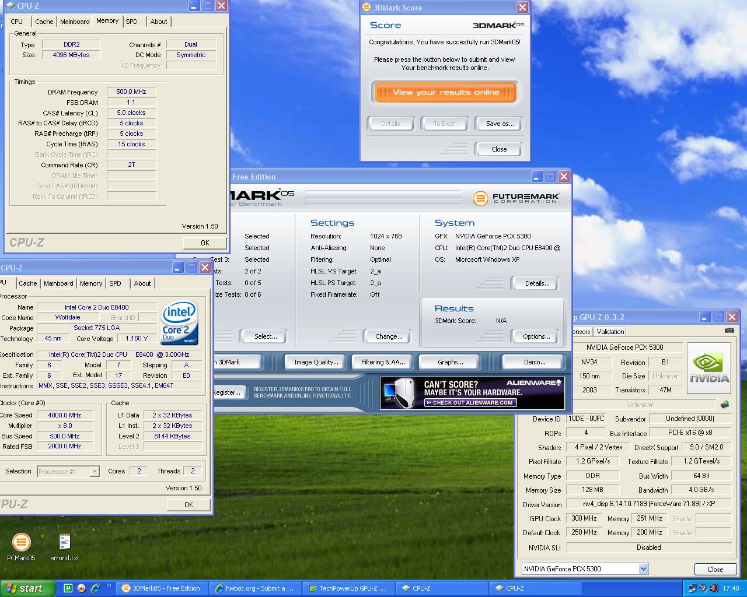747x597 pixels.
Task: Open the Windows start menu
Action: pos(28,588)
